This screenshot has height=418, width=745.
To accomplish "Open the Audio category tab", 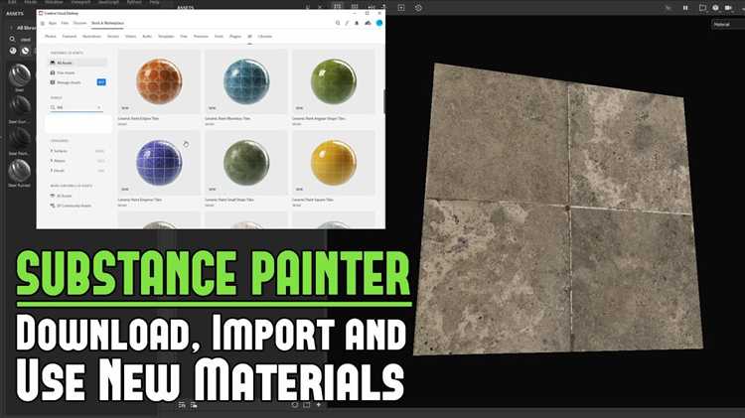I will [x=147, y=36].
